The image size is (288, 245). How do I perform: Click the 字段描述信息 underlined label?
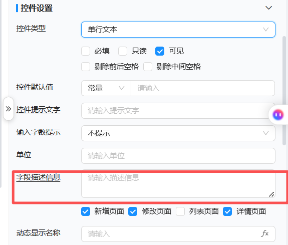tap(38, 177)
